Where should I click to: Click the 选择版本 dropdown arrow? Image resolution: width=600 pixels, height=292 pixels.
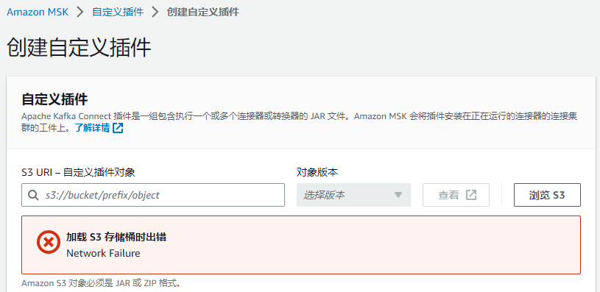tap(398, 195)
